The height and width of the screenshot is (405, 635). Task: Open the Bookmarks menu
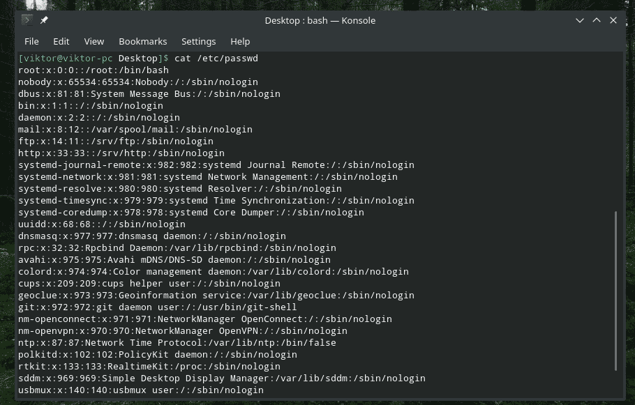[x=142, y=41]
